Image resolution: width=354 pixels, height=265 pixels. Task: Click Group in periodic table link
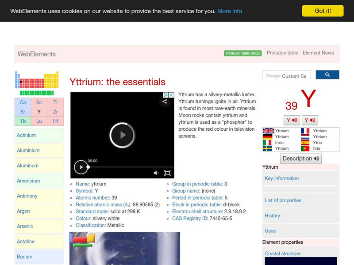tap(197, 184)
